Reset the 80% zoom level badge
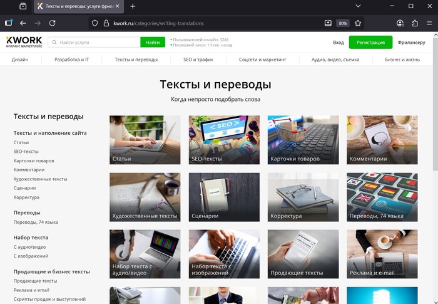 [343, 23]
